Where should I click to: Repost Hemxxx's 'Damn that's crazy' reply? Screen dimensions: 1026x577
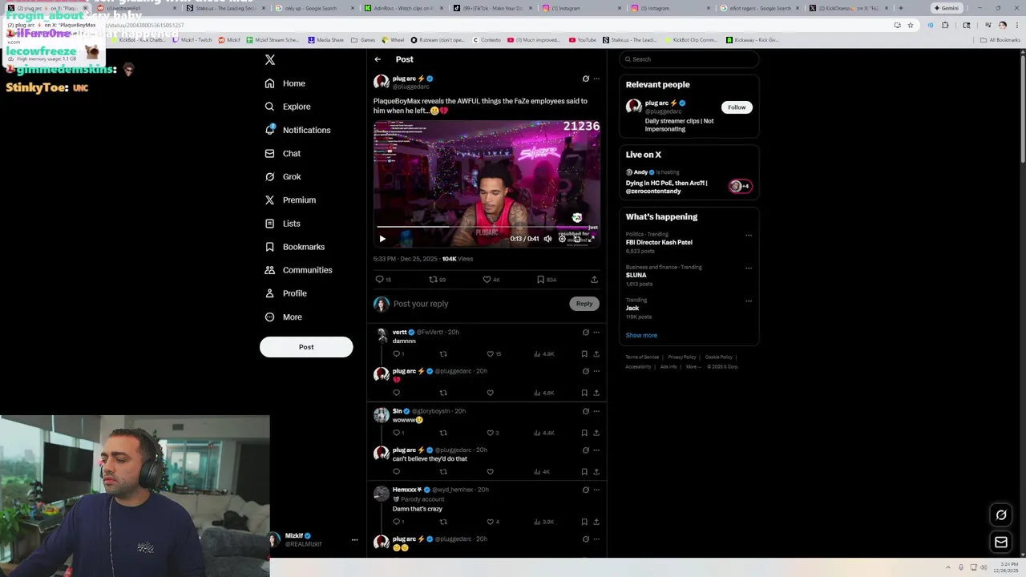pyautogui.click(x=443, y=522)
